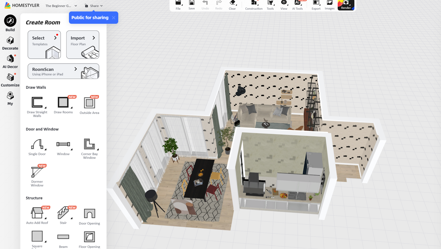
Task: Open the Construction toolbar menu
Action: [x=254, y=5]
